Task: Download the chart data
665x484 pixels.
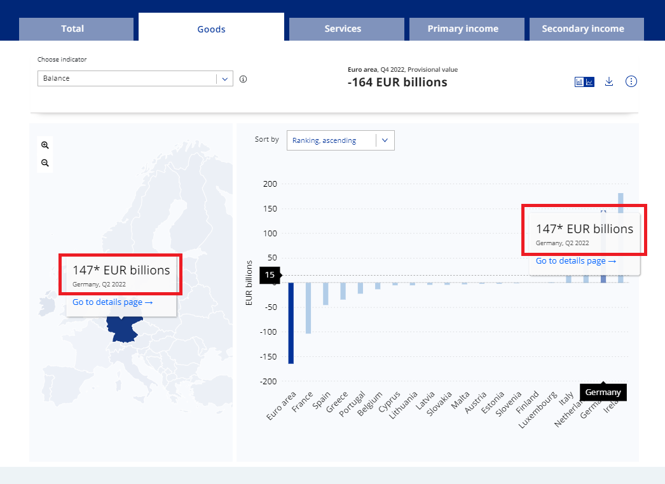Action: (608, 81)
